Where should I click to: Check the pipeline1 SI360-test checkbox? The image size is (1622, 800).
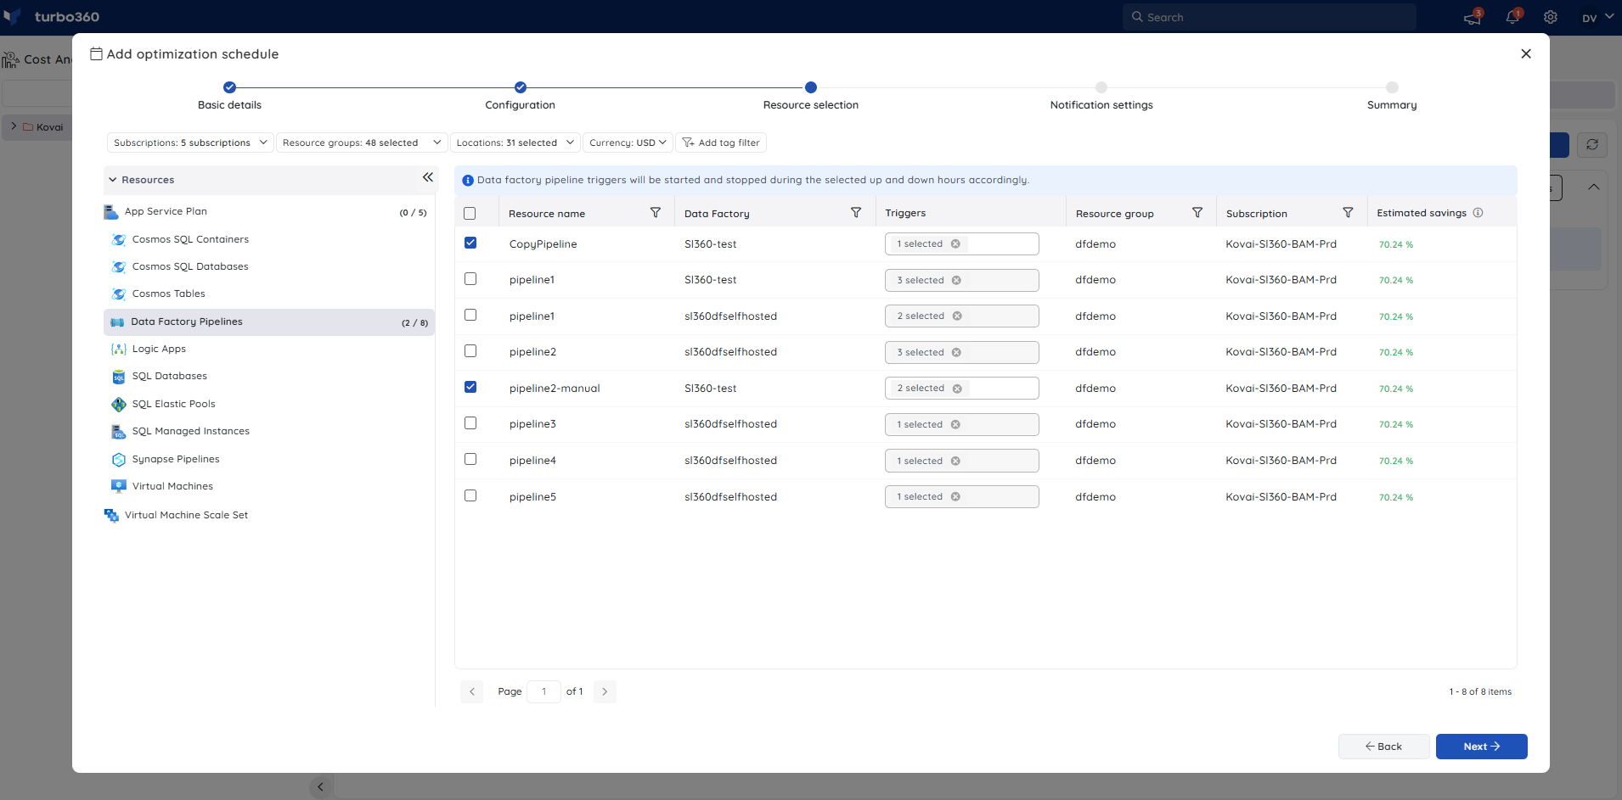[470, 279]
